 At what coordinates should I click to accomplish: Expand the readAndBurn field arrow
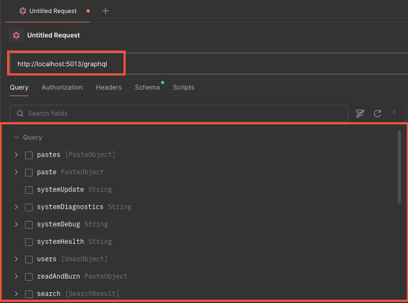coord(16,276)
